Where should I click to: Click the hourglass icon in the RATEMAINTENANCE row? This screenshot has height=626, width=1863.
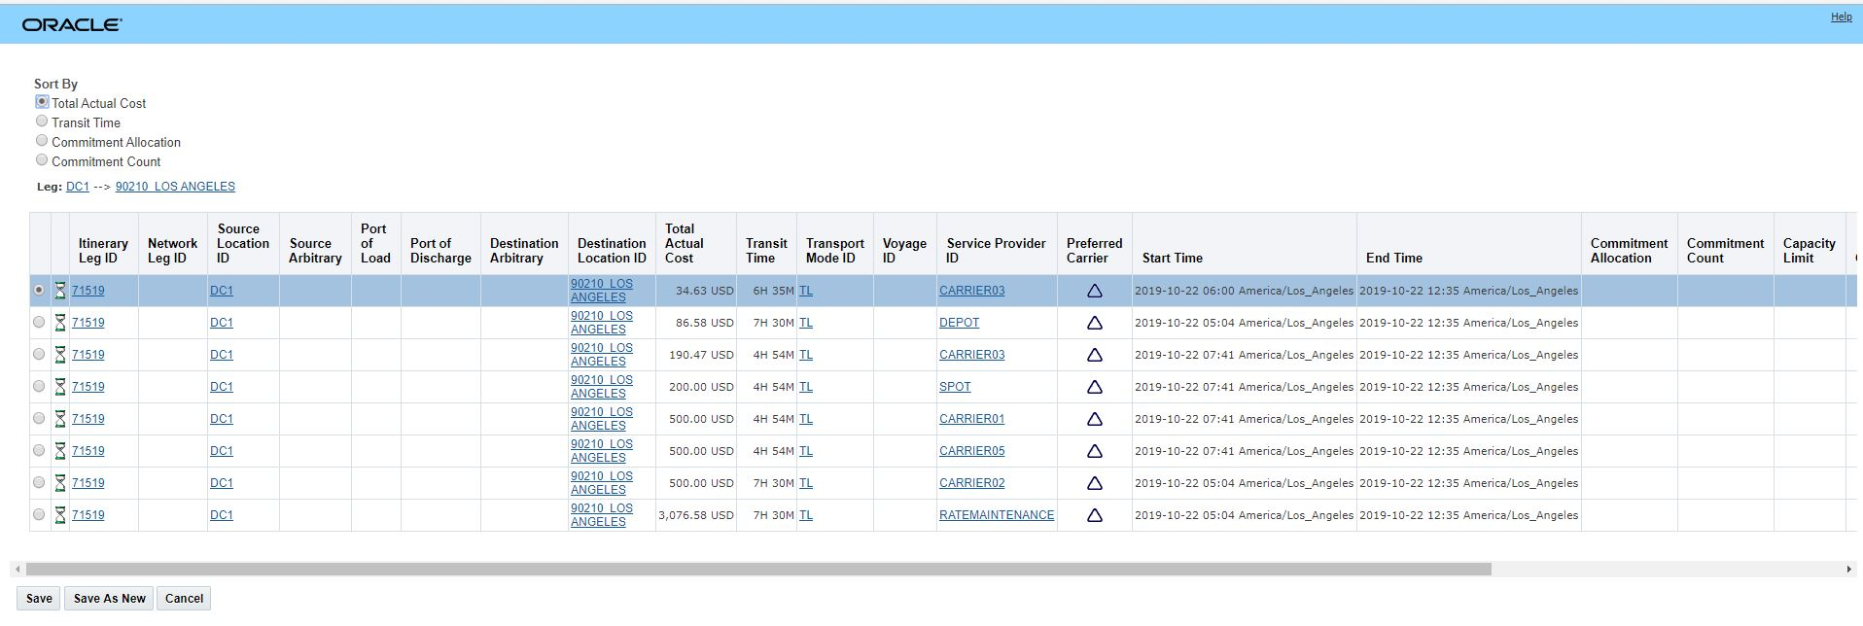pos(59,515)
